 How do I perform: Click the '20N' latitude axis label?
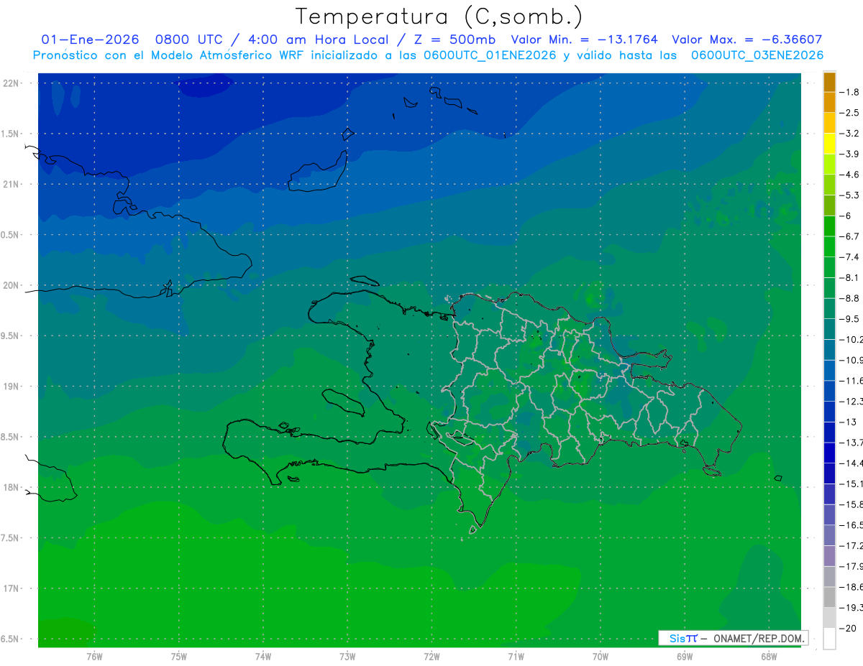coord(12,285)
